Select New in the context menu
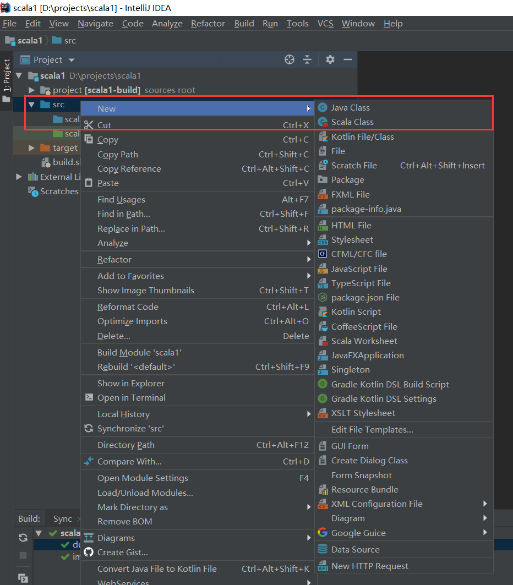Screen dimensions: 513x585 [198, 108]
